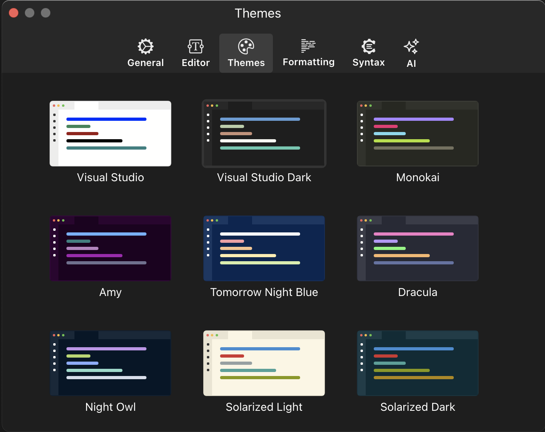Open the AI sparkles icon
Screen dimensions: 545x432
[411, 46]
